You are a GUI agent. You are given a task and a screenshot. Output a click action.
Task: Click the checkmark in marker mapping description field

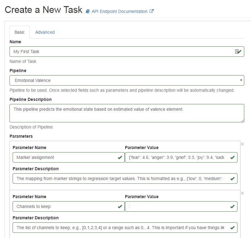click(x=232, y=178)
